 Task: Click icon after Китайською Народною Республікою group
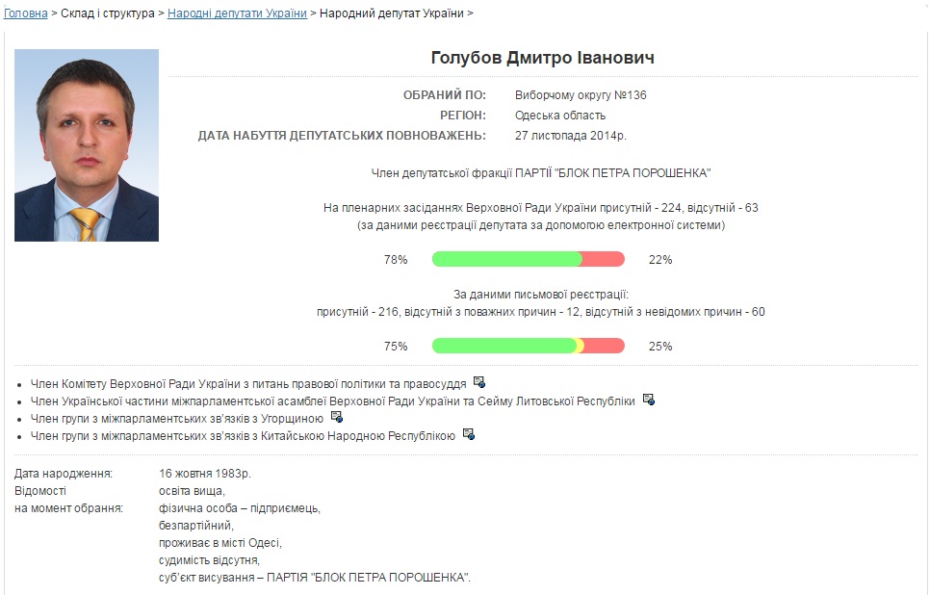[x=469, y=434]
